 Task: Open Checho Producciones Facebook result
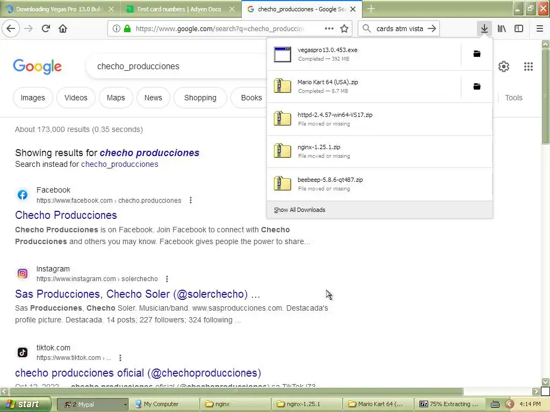point(66,215)
